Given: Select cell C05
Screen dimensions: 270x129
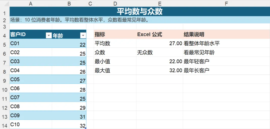Looking at the screenshot, I should coord(31,79).
